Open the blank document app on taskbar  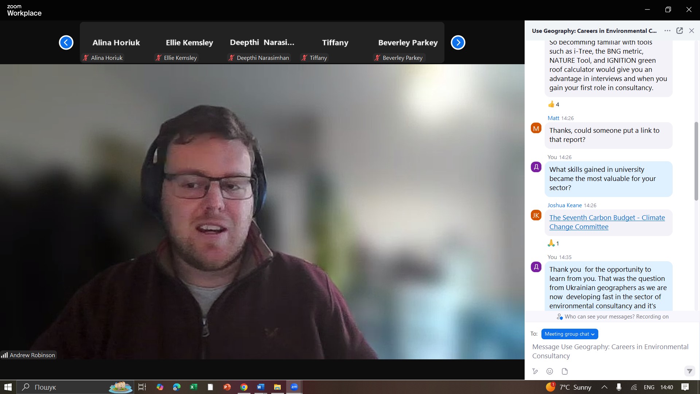coord(210,387)
